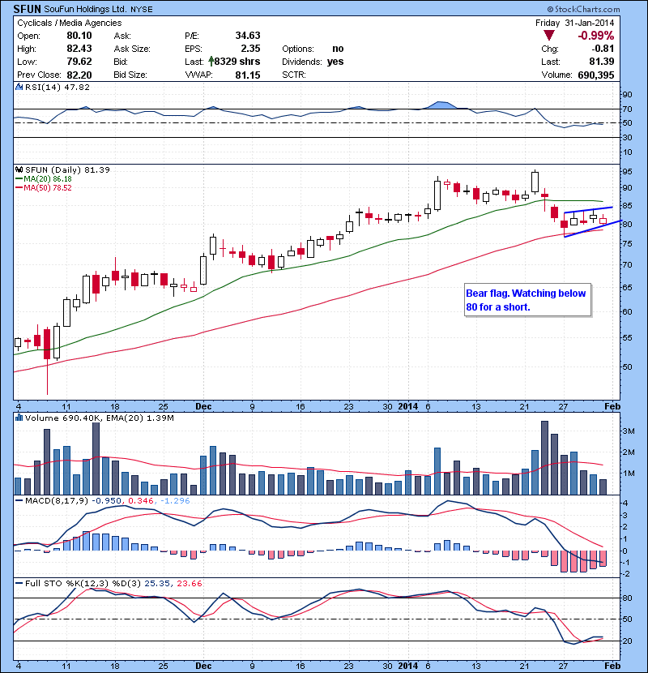The width and height of the screenshot is (648, 673).
Task: Click the 95 price level on right axis
Action: click(x=627, y=172)
